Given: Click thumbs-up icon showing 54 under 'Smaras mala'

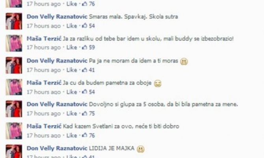Looking at the screenshot, I should 85,26.
